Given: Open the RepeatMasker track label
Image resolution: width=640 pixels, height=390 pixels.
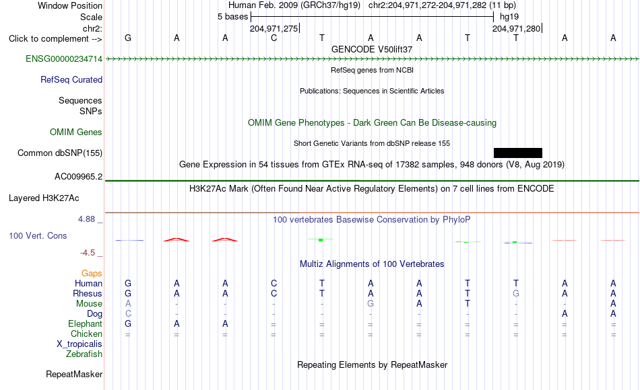Looking at the screenshot, I should [74, 374].
